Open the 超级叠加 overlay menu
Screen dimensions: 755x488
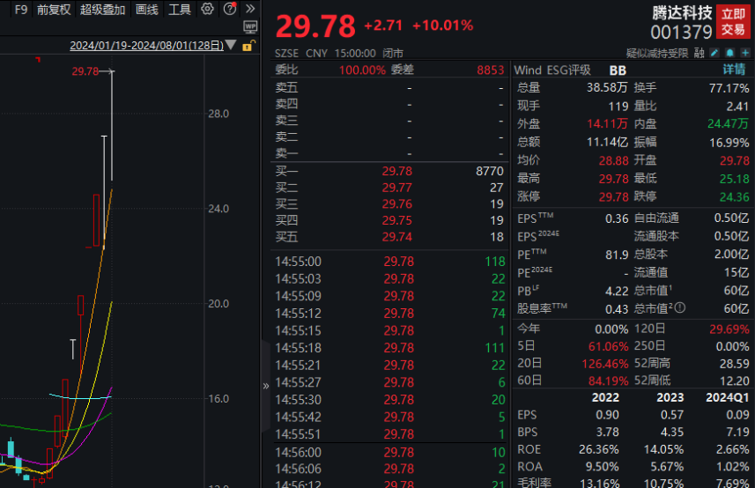[x=103, y=10]
